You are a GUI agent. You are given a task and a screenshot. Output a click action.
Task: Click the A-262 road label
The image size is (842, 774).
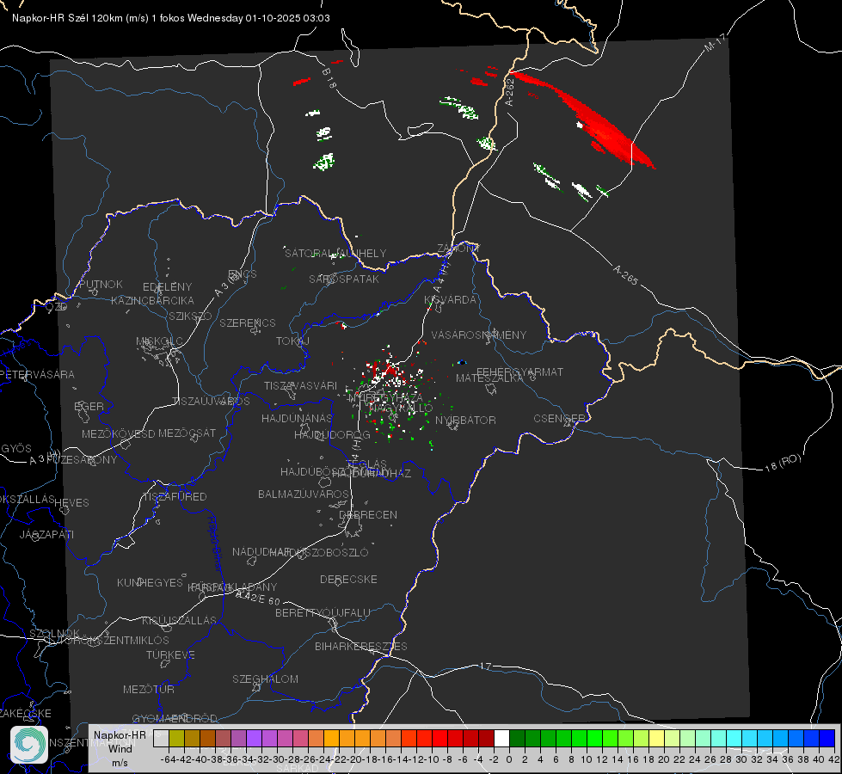tap(510, 92)
